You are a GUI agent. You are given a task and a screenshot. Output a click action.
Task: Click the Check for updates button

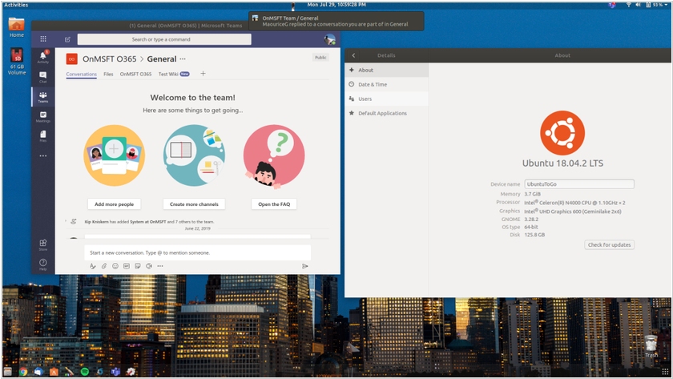pyautogui.click(x=609, y=244)
